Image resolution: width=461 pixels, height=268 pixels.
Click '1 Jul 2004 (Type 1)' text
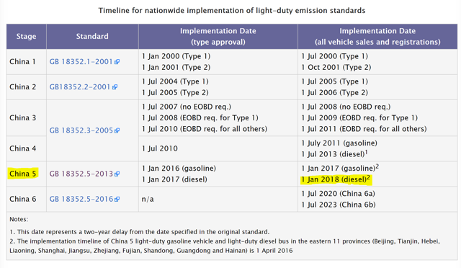[175, 81]
